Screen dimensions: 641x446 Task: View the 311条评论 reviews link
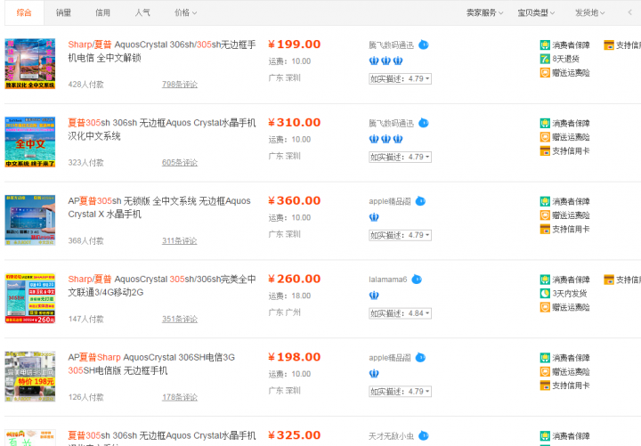(180, 240)
